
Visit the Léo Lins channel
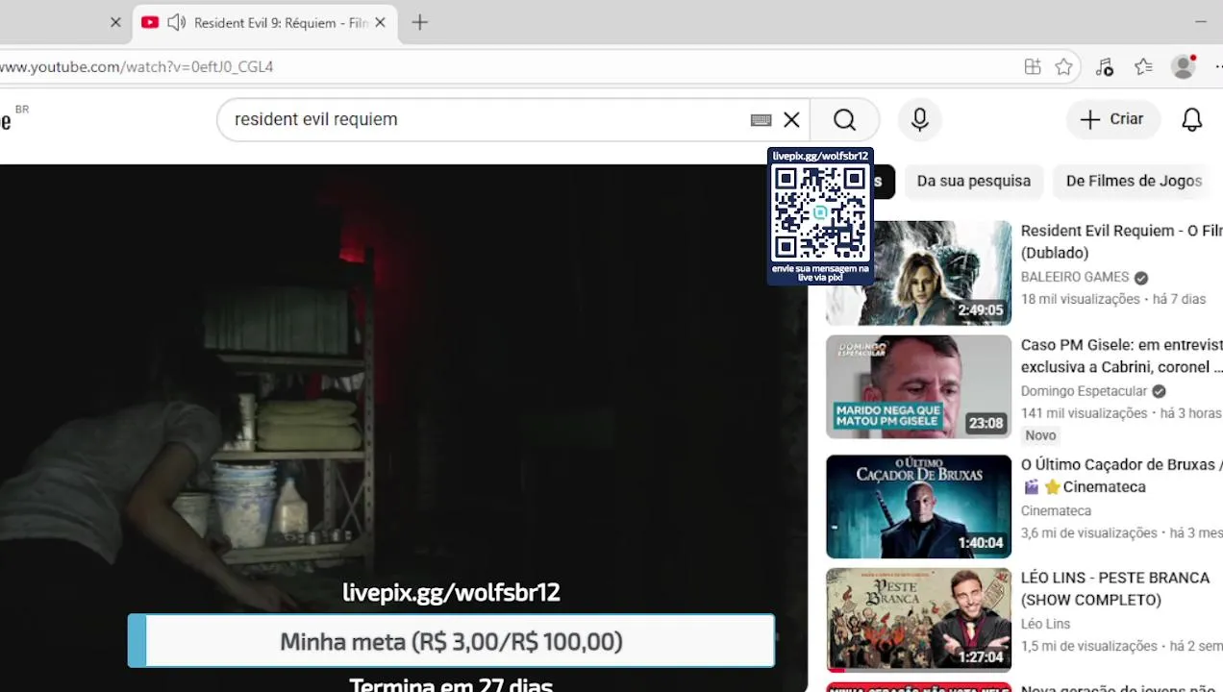click(1045, 624)
